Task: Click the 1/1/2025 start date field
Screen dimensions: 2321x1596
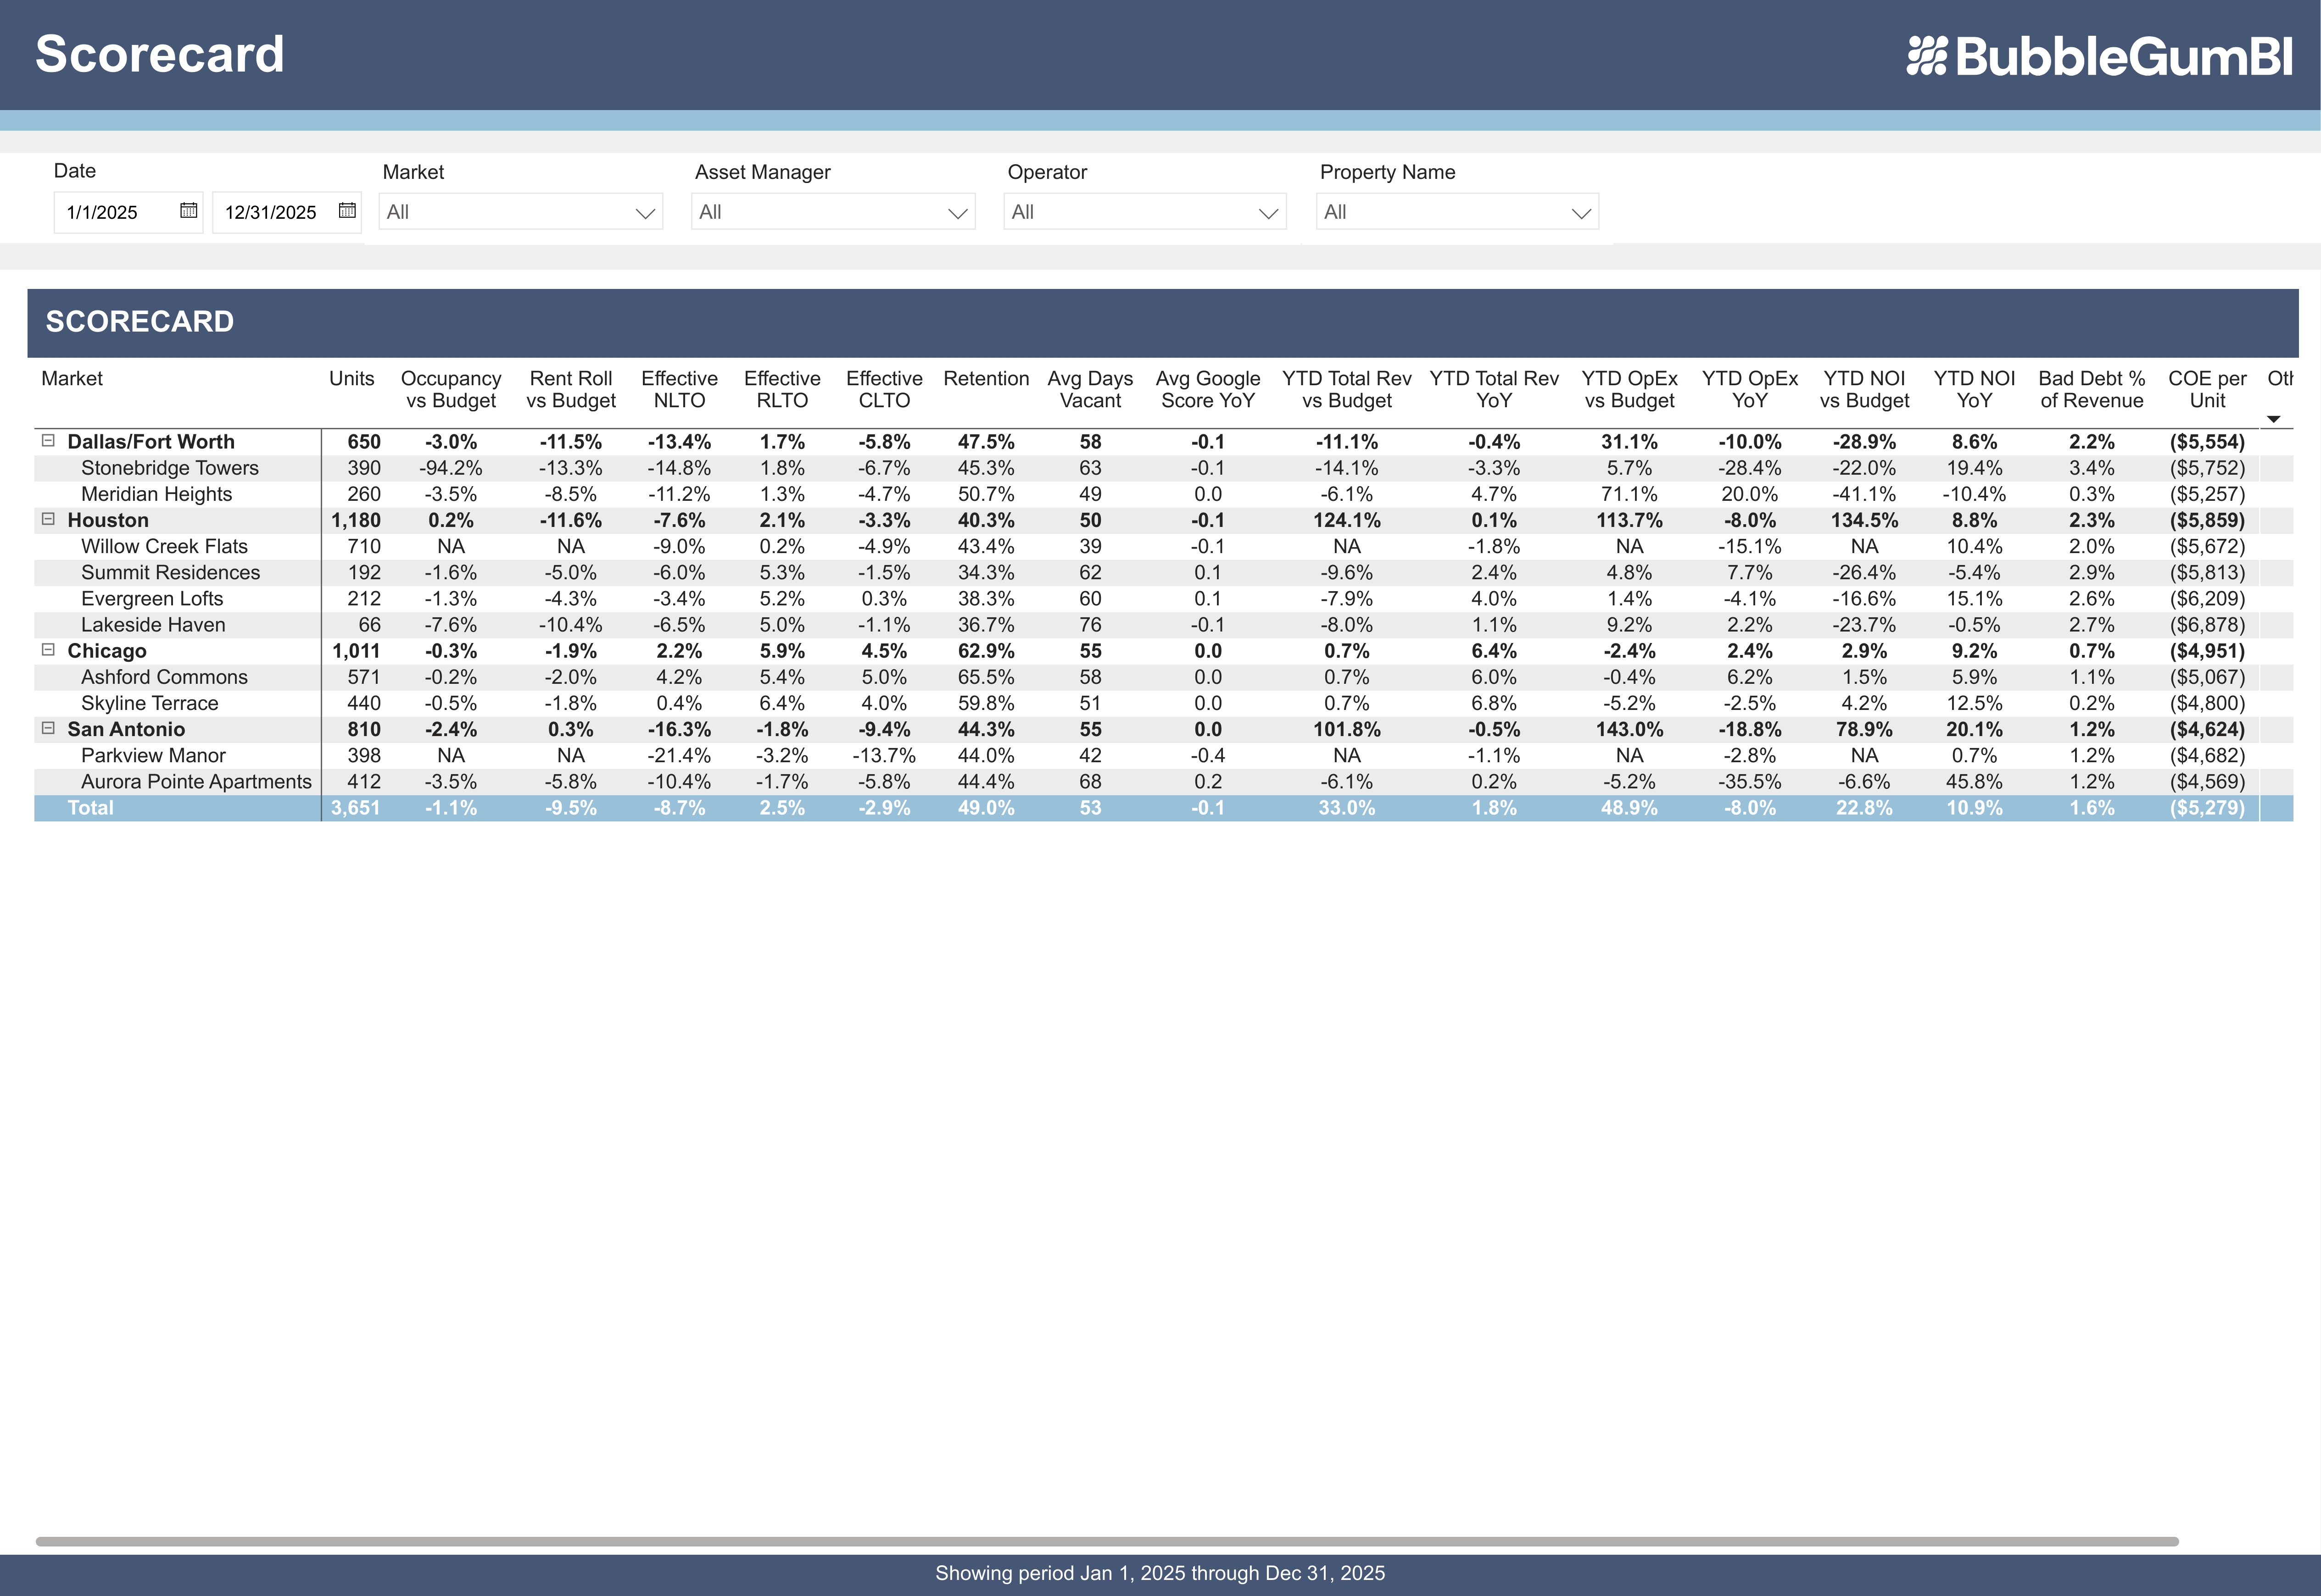Action: pyautogui.click(x=110, y=211)
